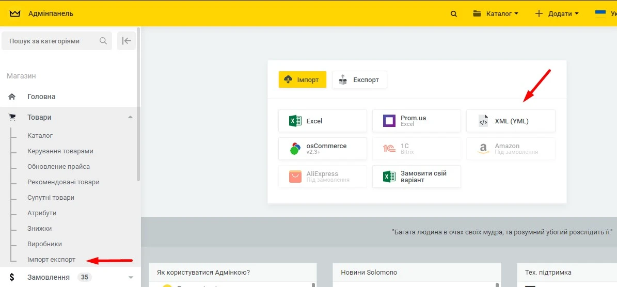This screenshot has height=287, width=617.
Task: Click the crown logo icon
Action: [14, 14]
